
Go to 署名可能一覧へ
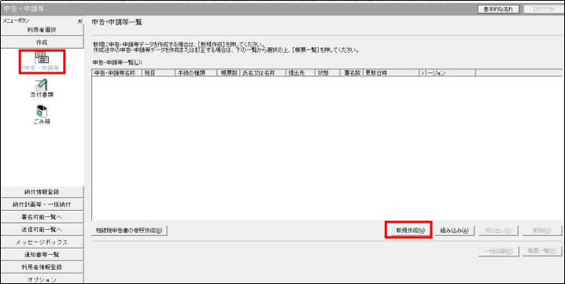point(42,217)
